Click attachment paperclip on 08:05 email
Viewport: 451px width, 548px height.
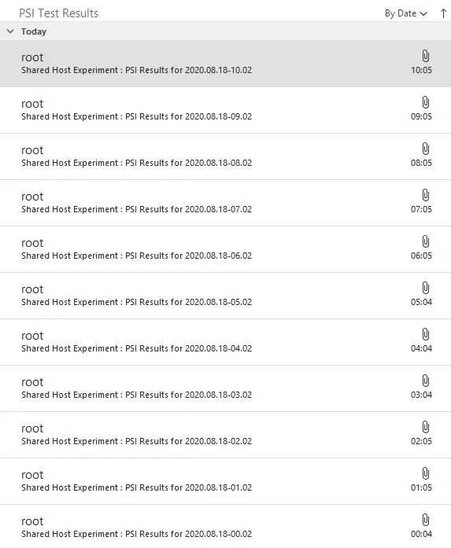click(425, 149)
